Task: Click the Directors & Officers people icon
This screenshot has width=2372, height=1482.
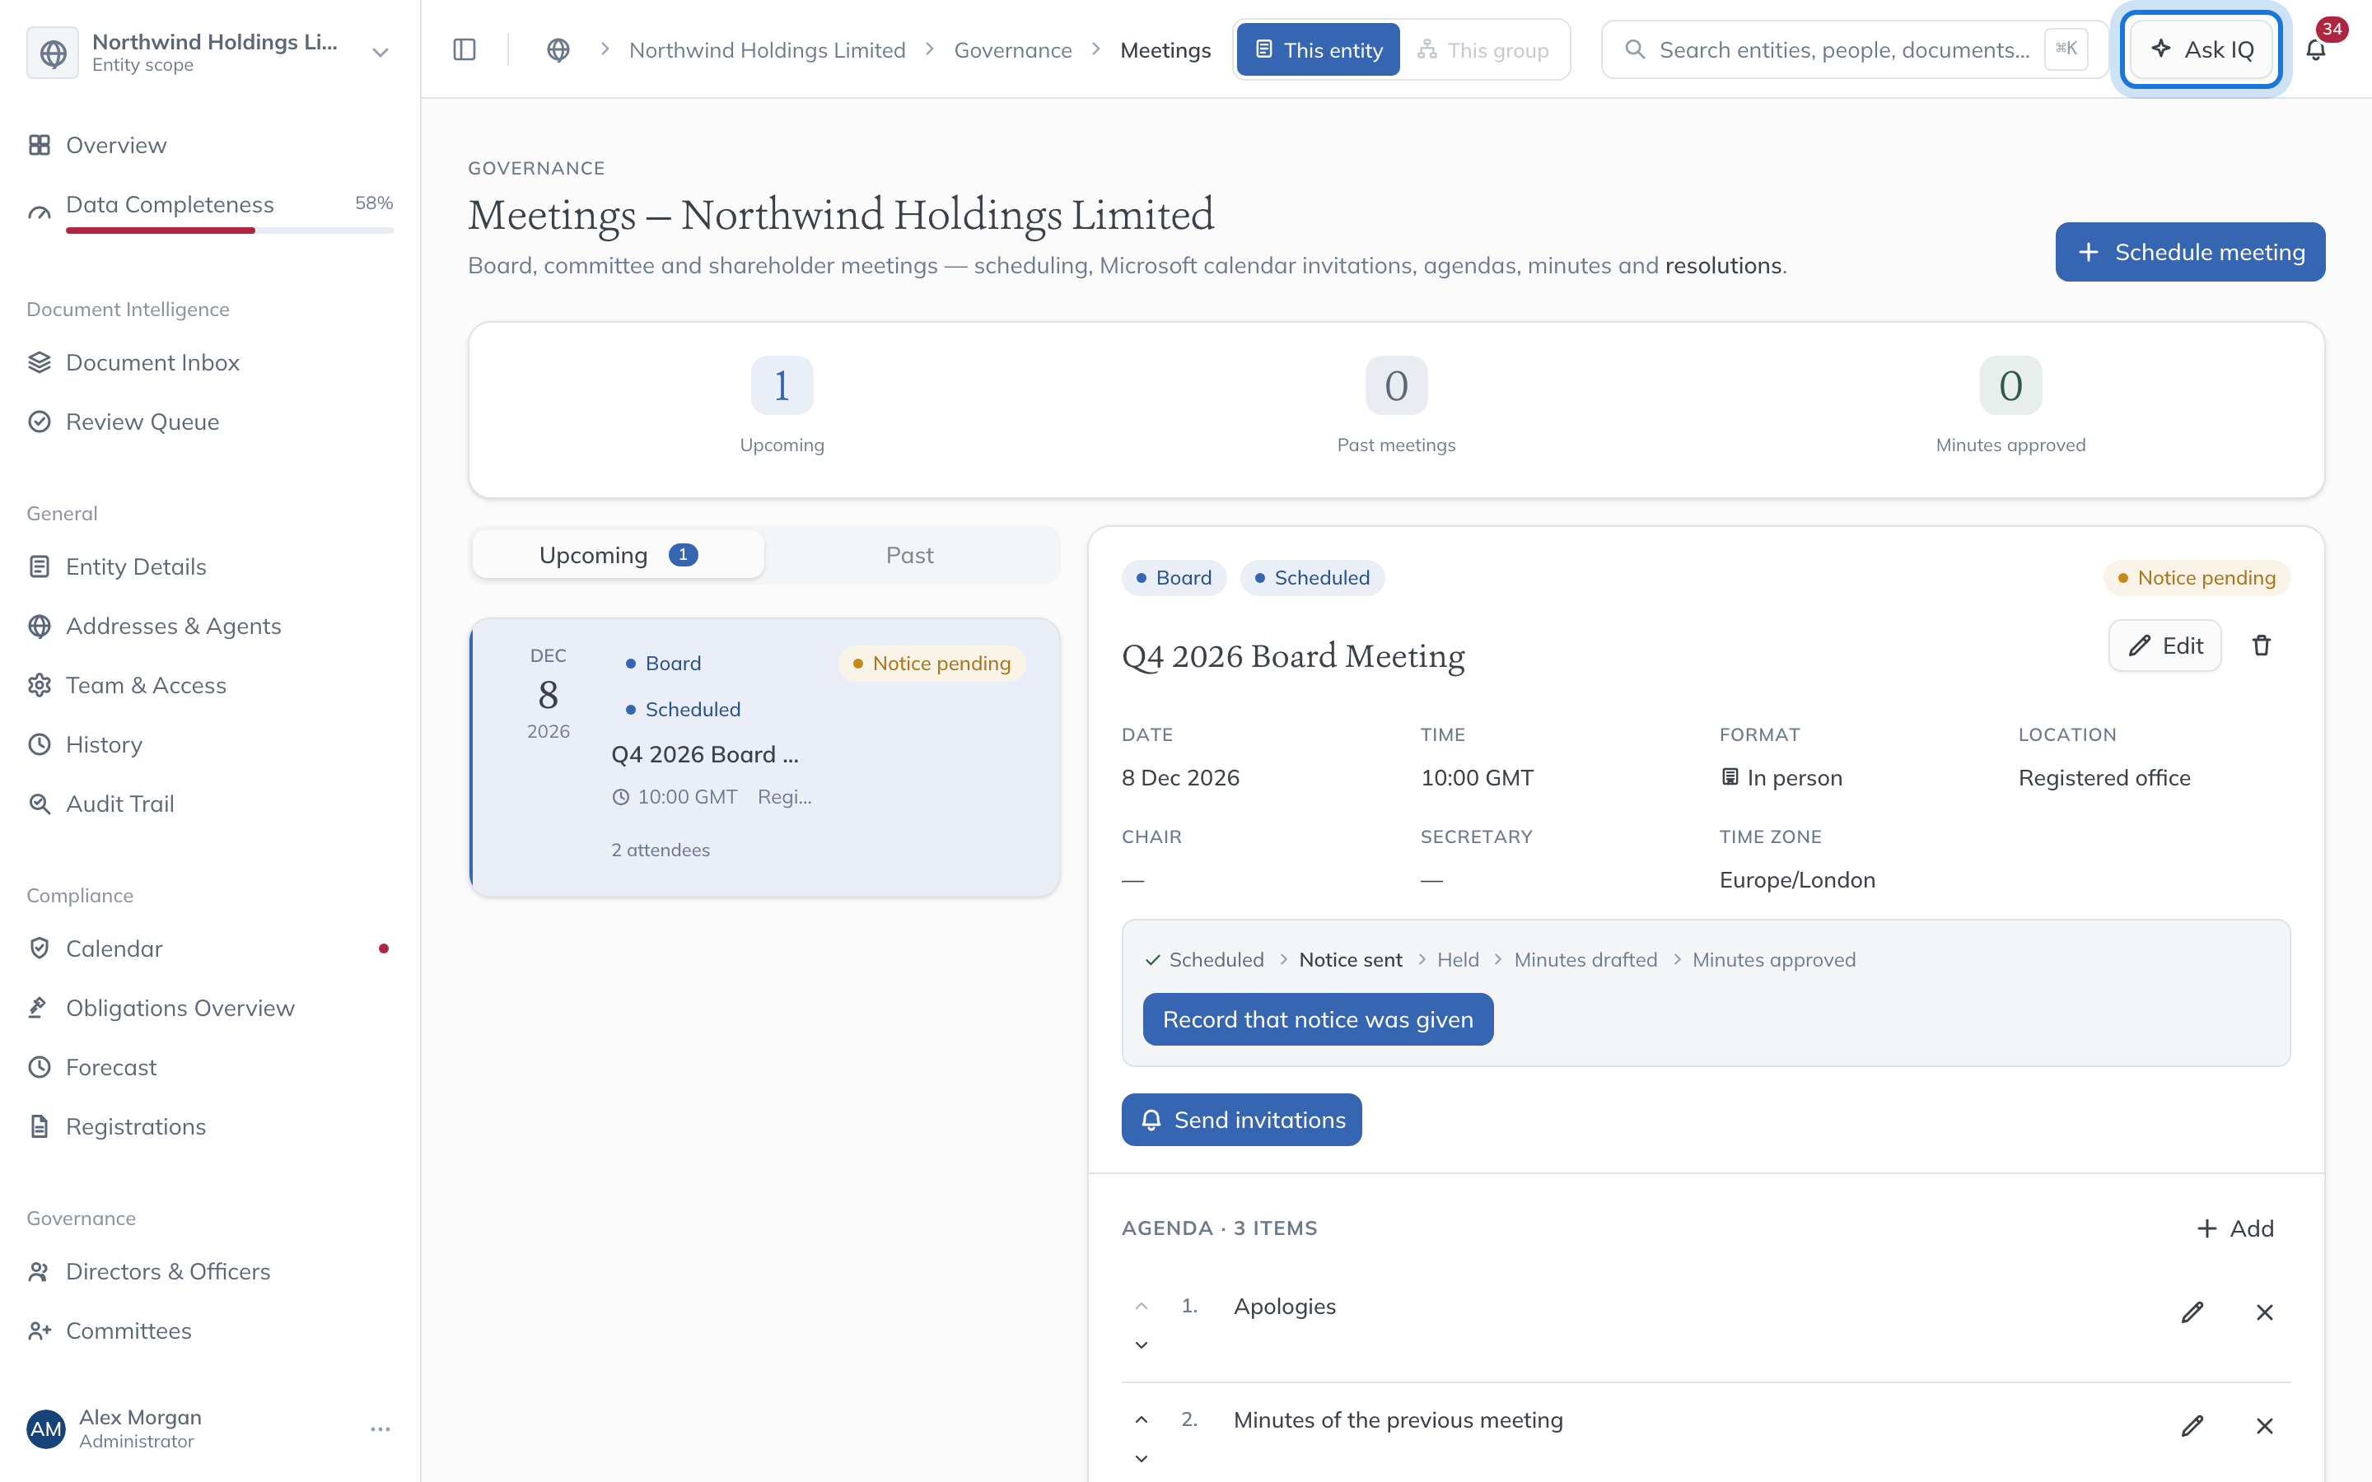Action: tap(40, 1271)
